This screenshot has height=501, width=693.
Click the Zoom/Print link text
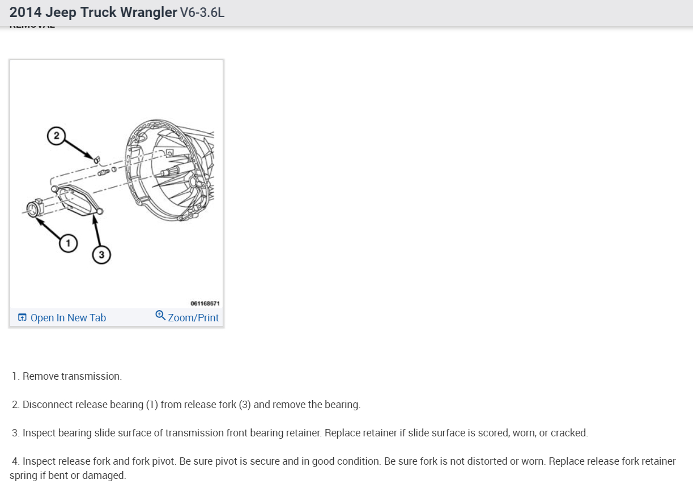[193, 318]
